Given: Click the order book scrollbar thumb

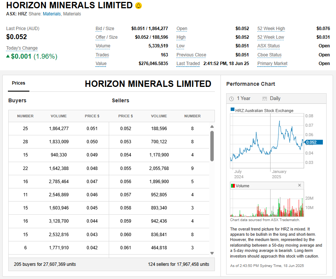Looking at the screenshot, I should click(212, 146).
